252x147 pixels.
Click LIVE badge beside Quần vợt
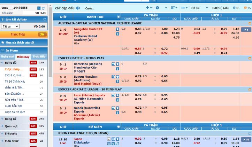coord(33,126)
